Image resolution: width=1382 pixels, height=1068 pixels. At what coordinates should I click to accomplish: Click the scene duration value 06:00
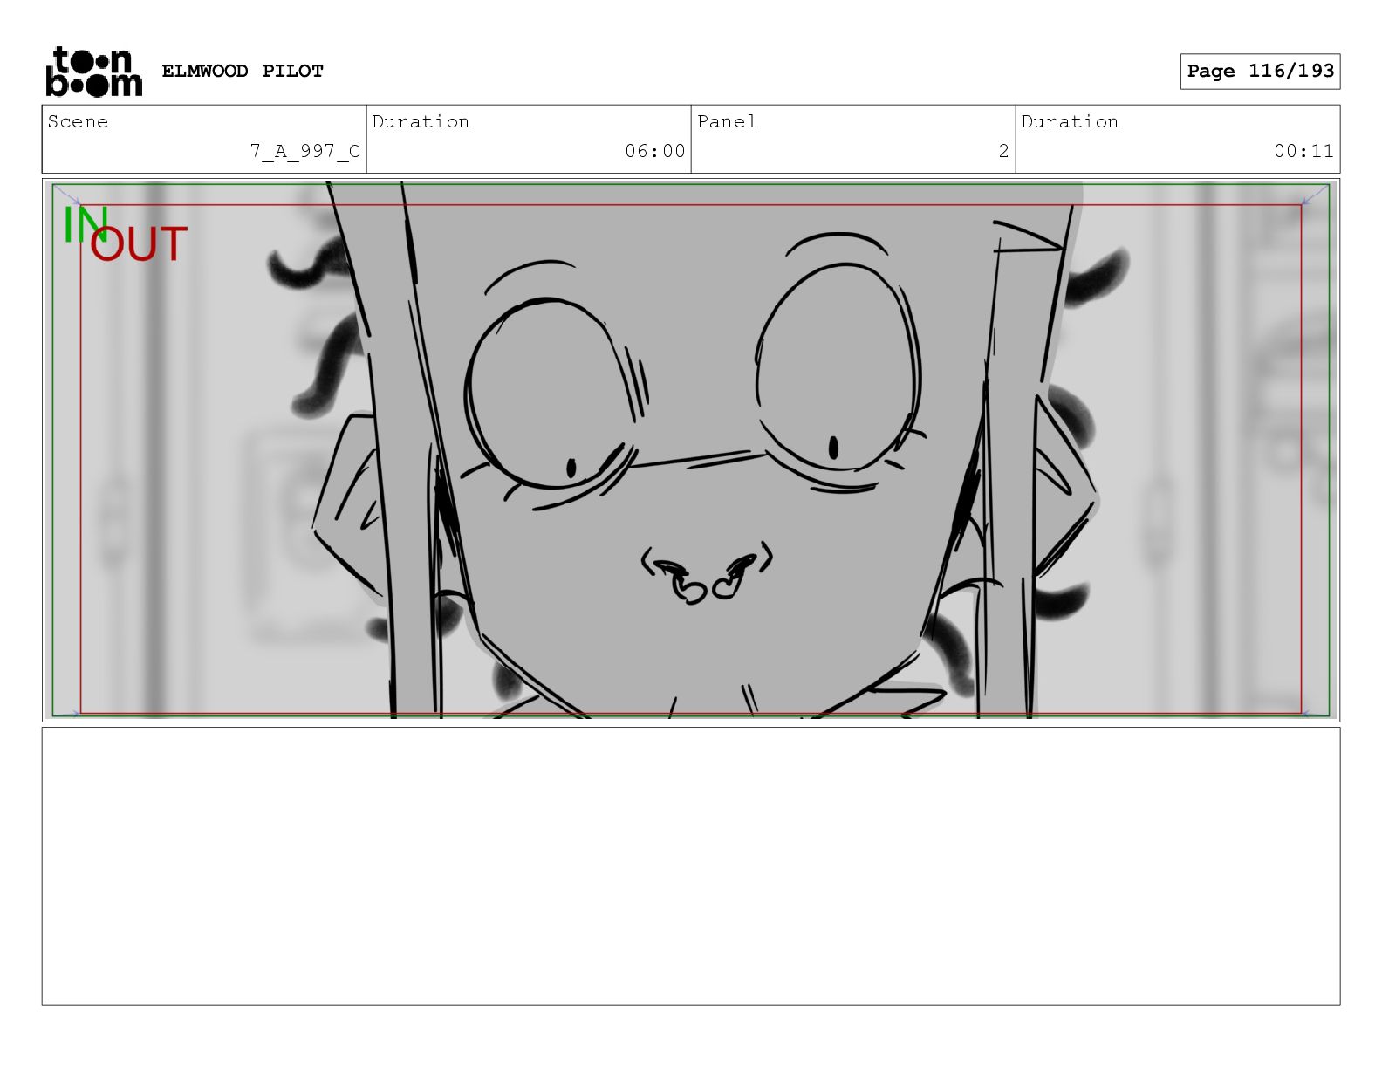[x=655, y=151]
